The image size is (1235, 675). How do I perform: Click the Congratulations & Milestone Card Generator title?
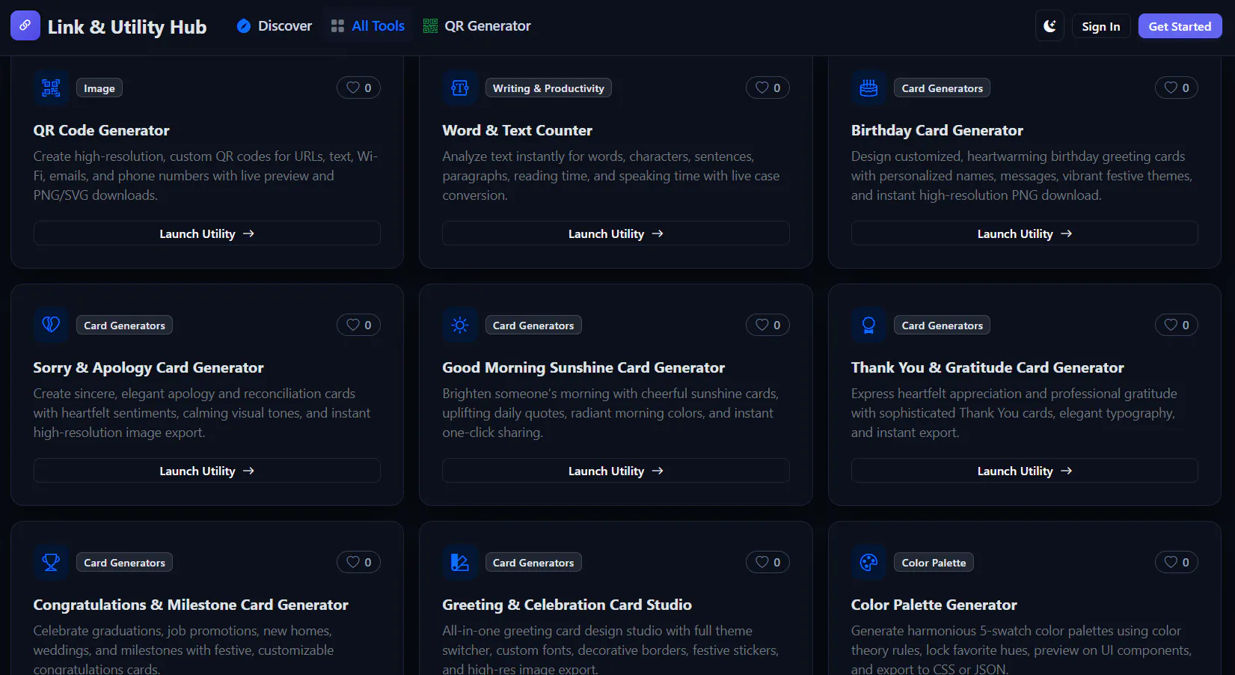pyautogui.click(x=191, y=605)
